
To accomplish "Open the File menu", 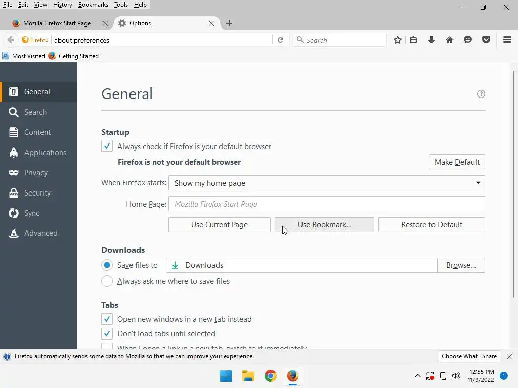I will 7,5.
